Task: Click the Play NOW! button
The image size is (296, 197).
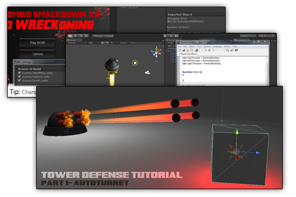Action: pyautogui.click(x=37, y=43)
